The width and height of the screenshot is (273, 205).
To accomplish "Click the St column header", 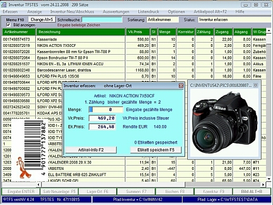I will pyautogui.click(x=154, y=32).
